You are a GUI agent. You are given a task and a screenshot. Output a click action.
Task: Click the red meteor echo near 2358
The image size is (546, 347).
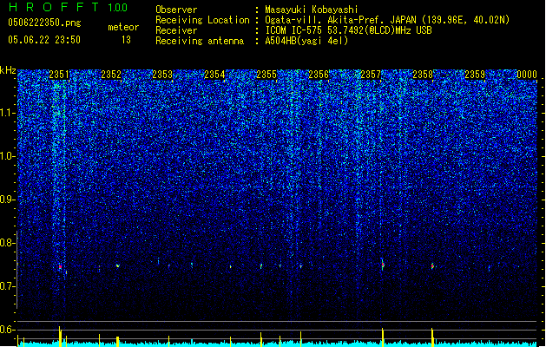[x=432, y=266]
